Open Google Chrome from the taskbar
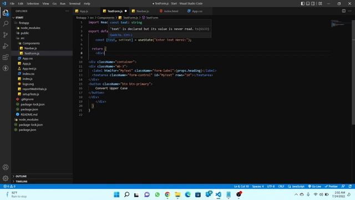This screenshot has height=200, width=355. click(168, 194)
